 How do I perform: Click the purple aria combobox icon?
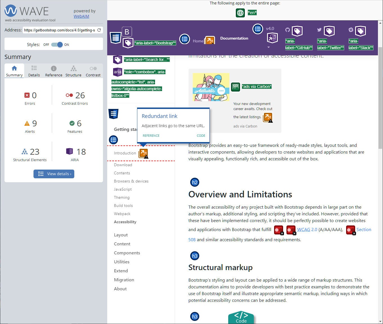tap(118, 72)
